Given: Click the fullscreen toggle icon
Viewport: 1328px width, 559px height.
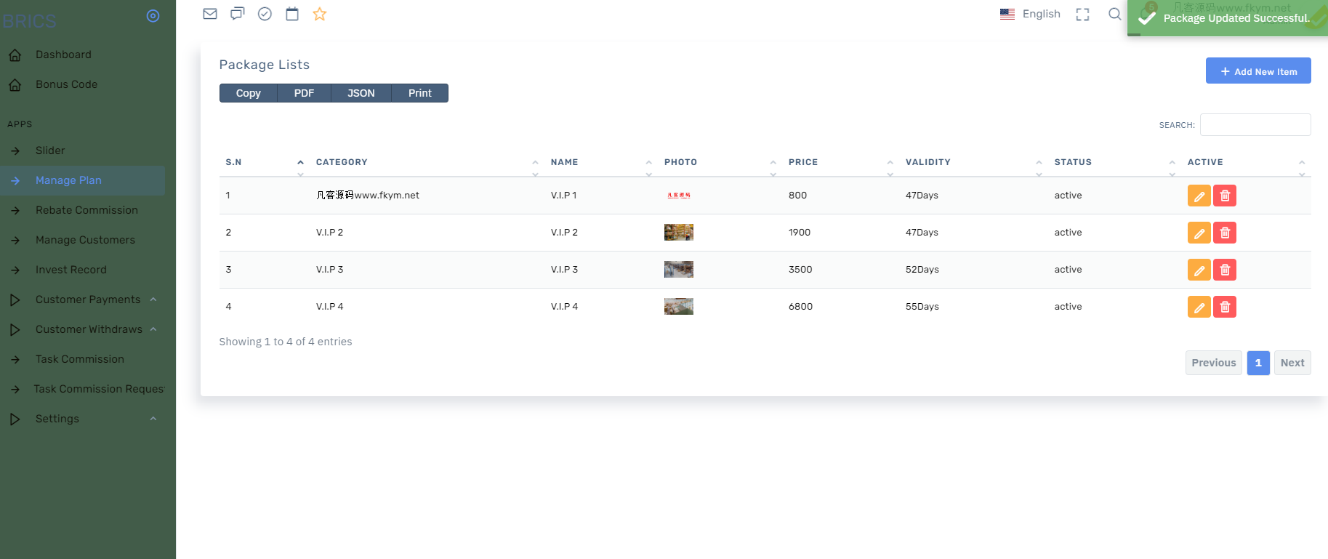Looking at the screenshot, I should pyautogui.click(x=1082, y=15).
